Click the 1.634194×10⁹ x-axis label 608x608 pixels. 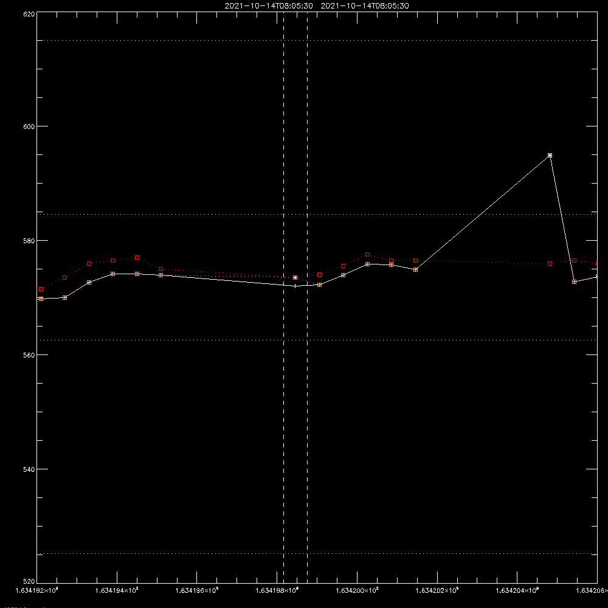coord(117,590)
